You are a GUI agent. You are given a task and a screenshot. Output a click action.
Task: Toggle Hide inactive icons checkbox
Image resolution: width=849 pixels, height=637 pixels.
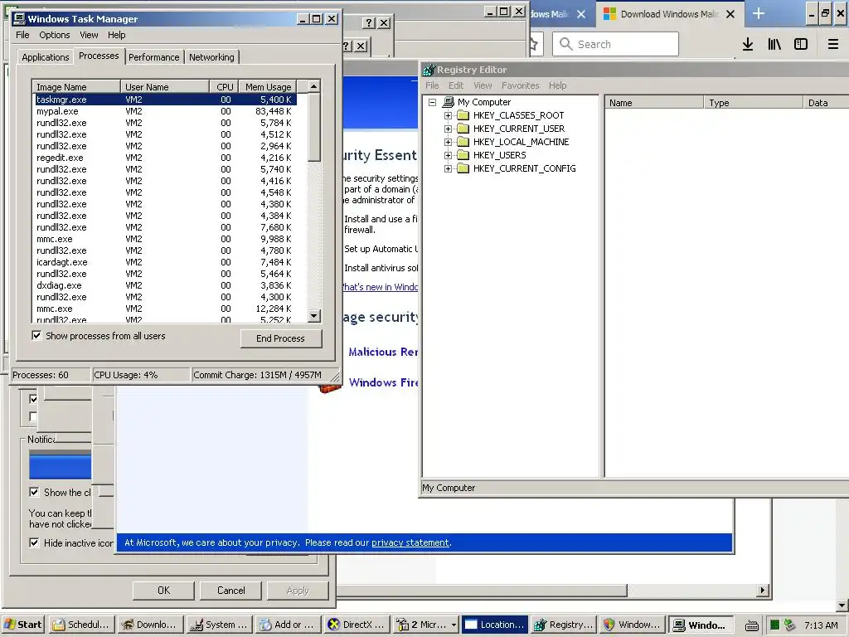[34, 542]
